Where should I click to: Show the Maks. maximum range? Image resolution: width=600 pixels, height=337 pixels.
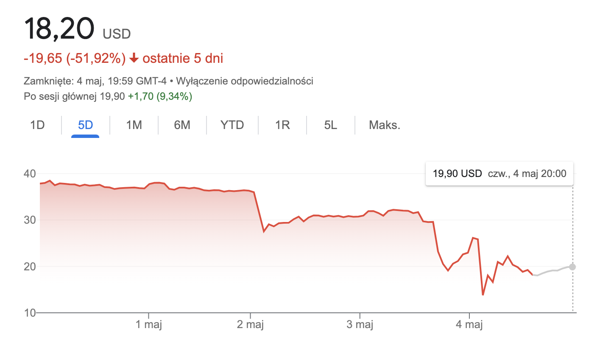point(385,125)
